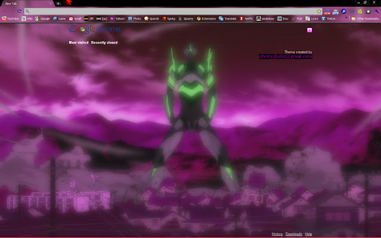Reload the page with the refresh icon
Image resolution: width=381 pixels, height=238 pixels.
[19, 11]
